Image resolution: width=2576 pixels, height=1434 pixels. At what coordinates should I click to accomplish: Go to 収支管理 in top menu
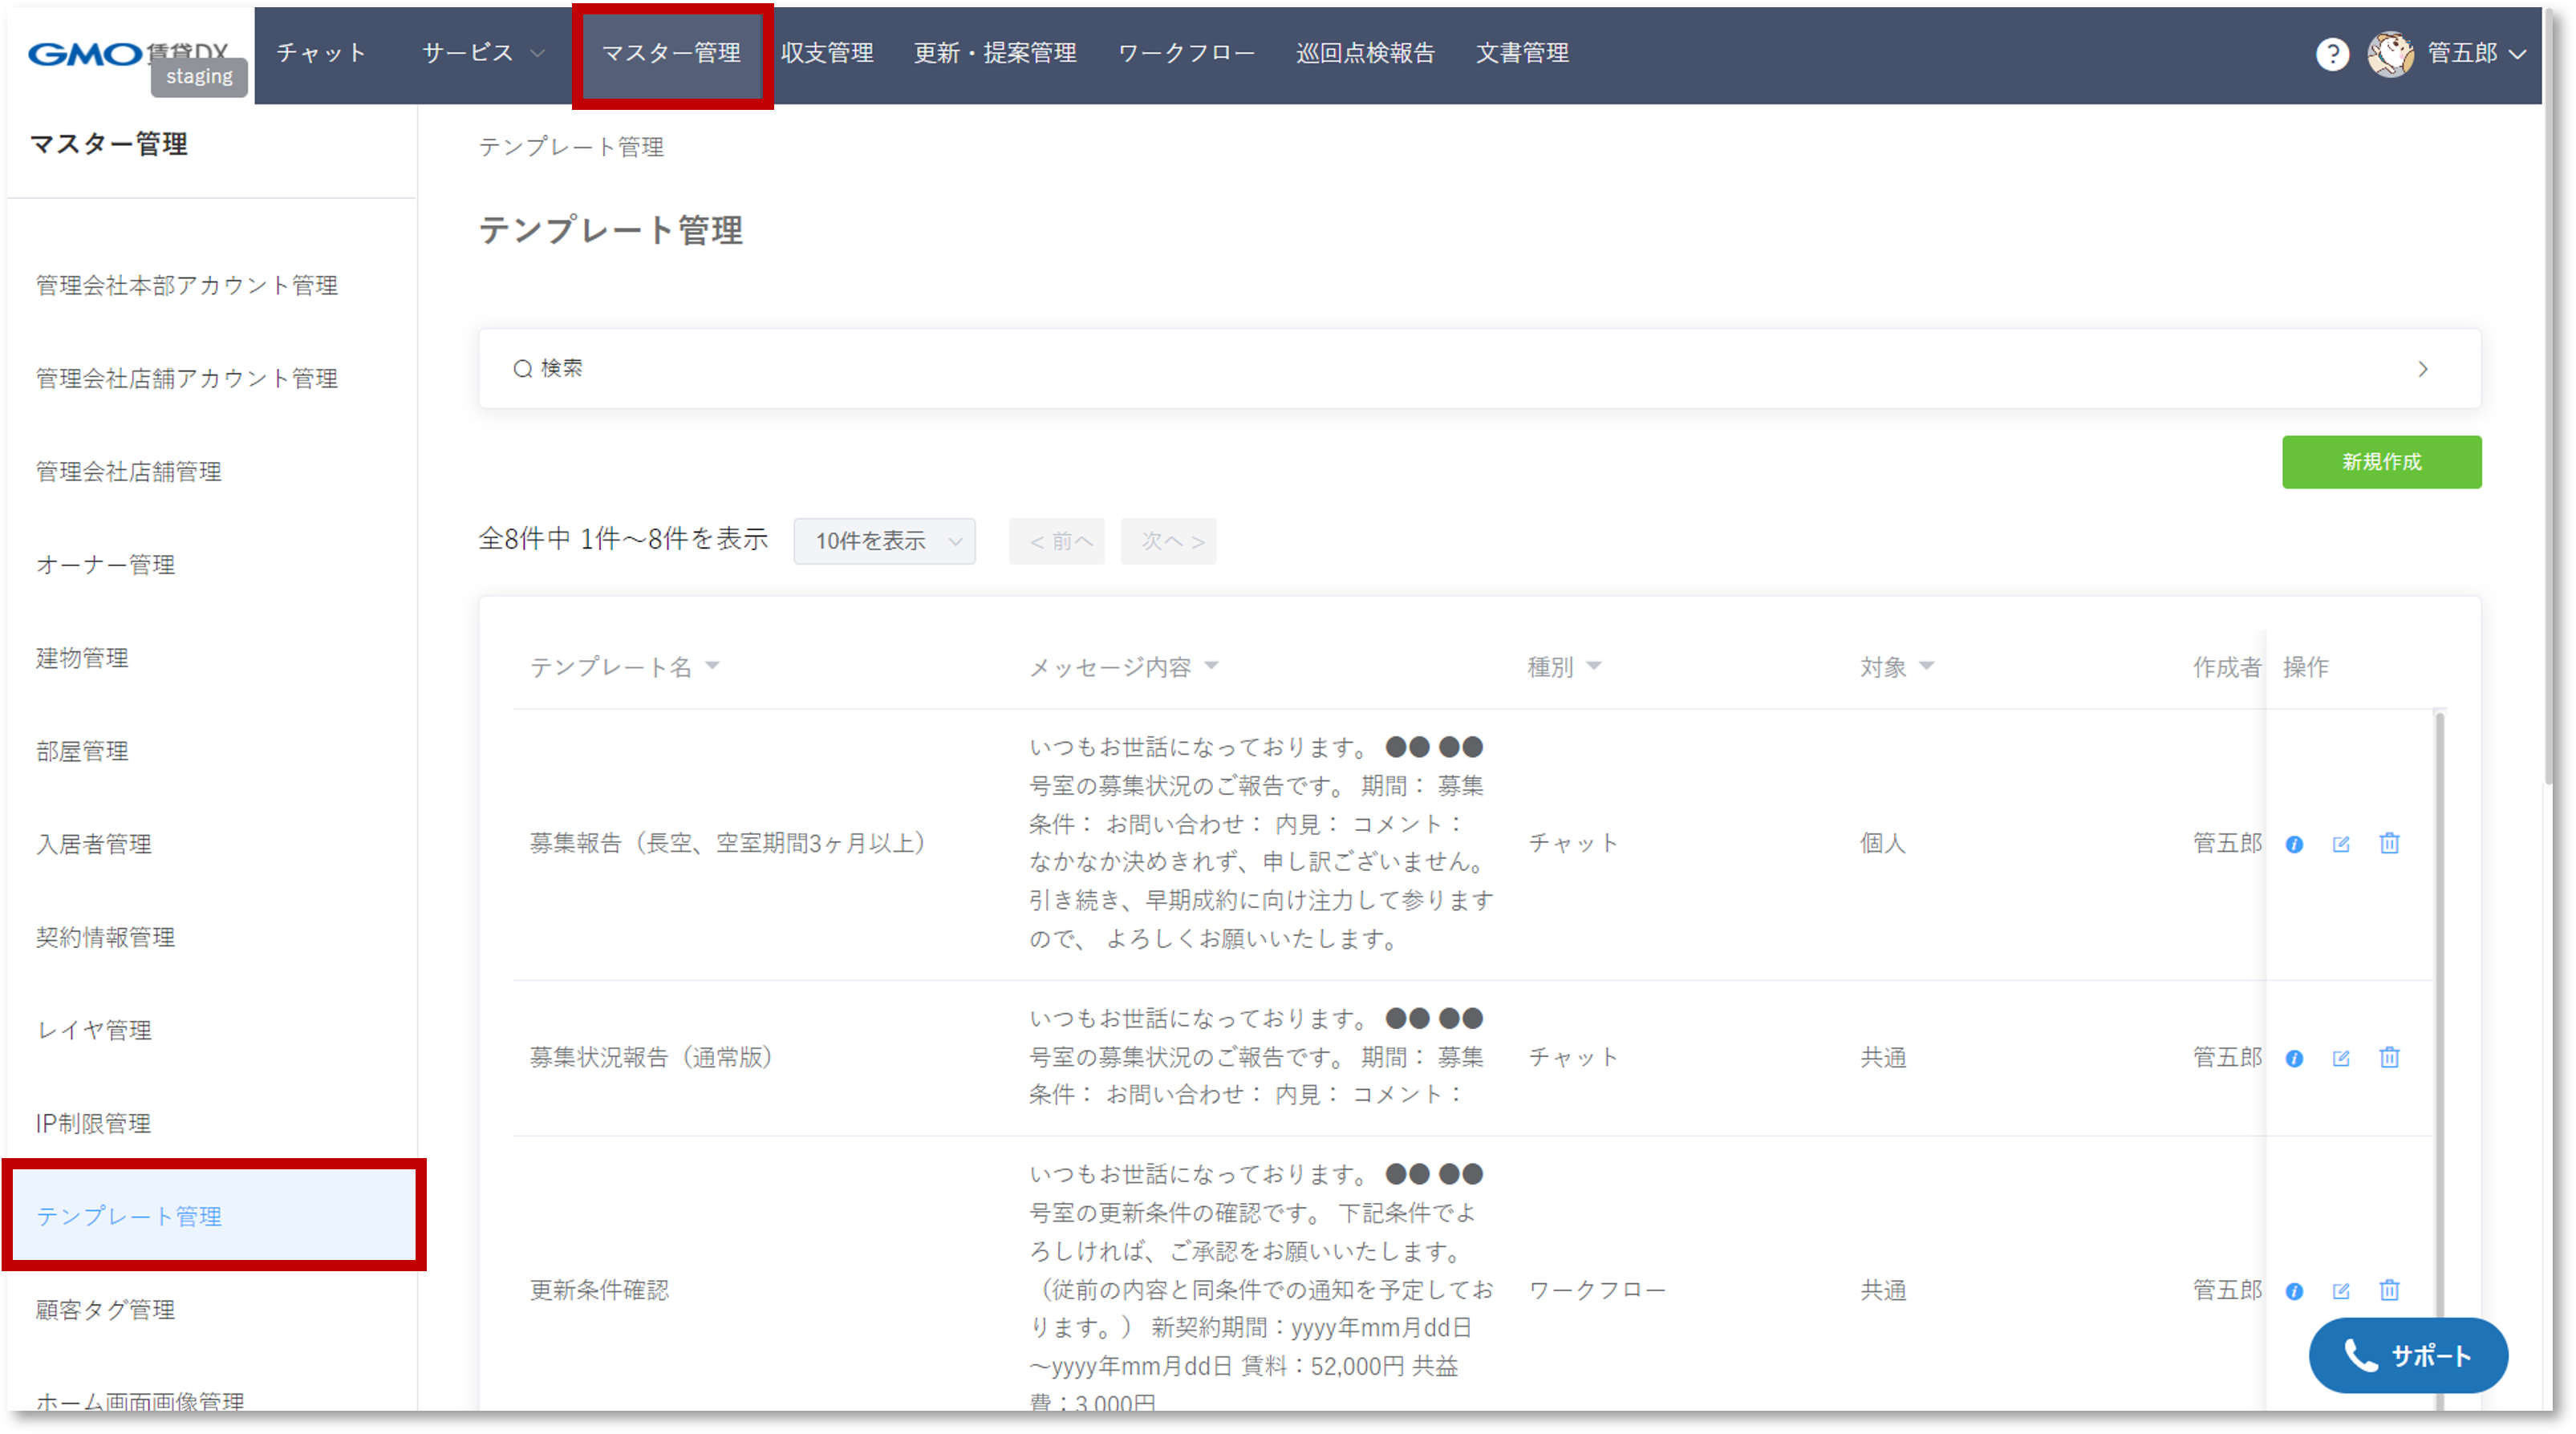tap(827, 53)
